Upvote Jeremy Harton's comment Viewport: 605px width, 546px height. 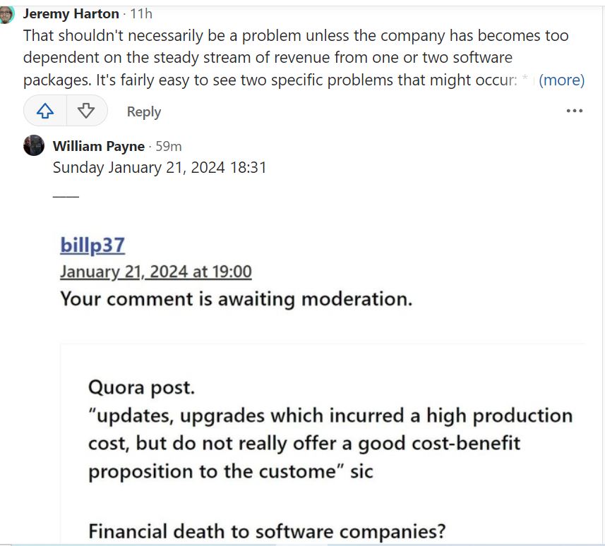tap(45, 111)
